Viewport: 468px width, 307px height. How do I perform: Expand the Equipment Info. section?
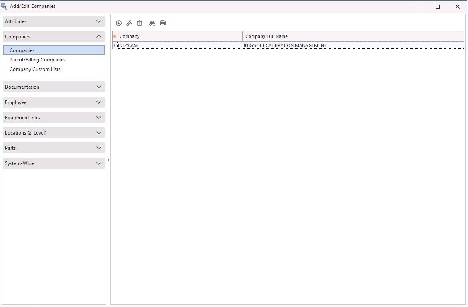click(x=54, y=118)
